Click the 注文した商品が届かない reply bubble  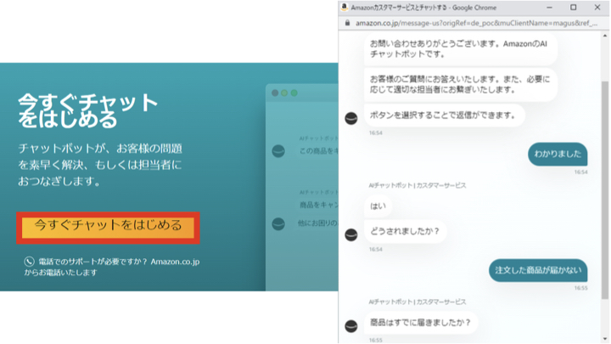point(538,270)
